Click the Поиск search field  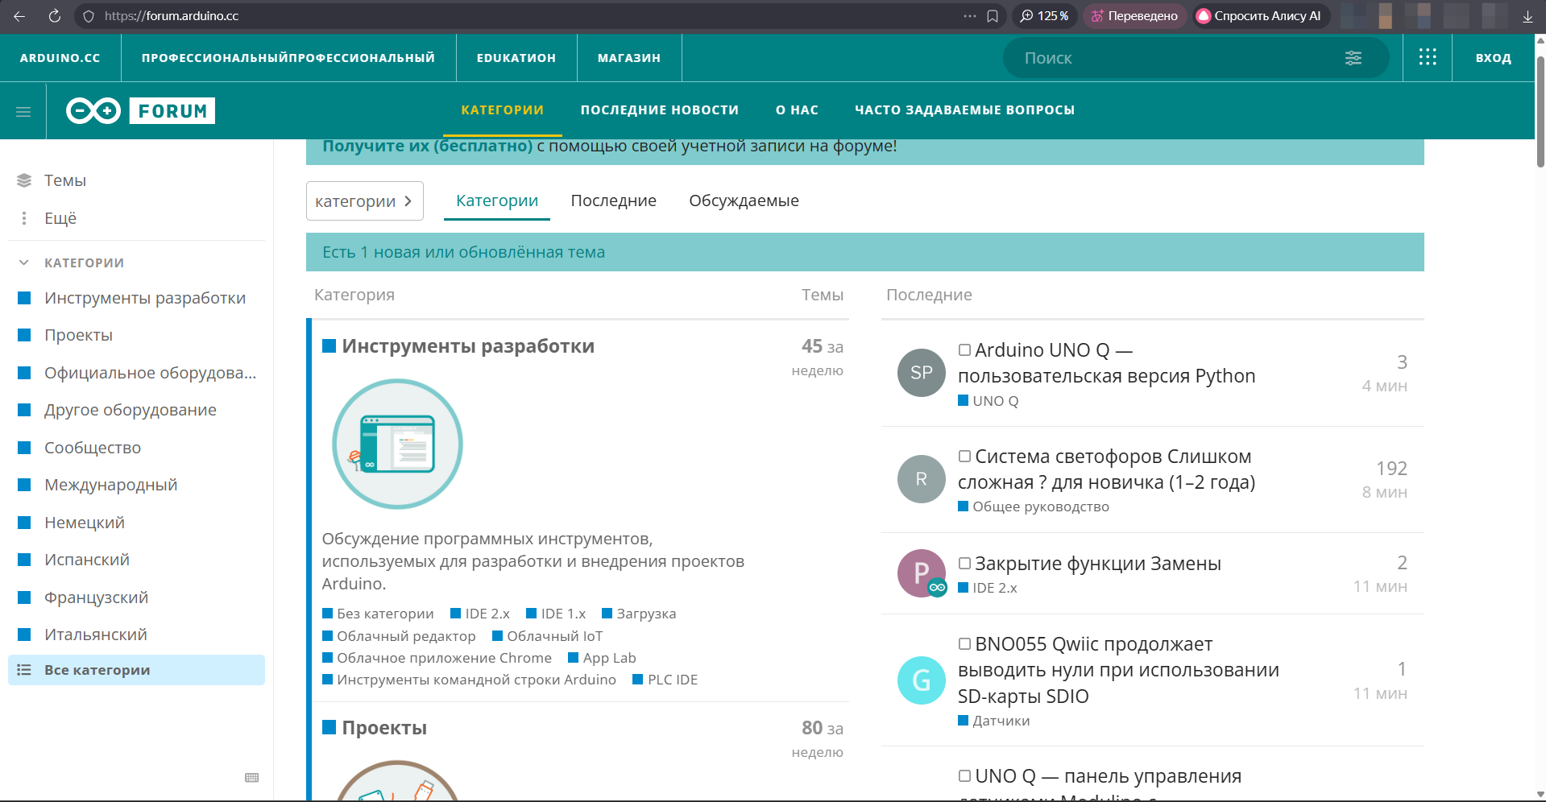1168,58
